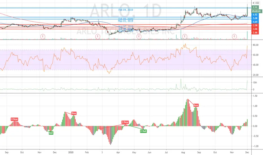Click the 2020 label on time axis
Image resolution: width=263 pixels, height=155 pixels.
[71, 152]
